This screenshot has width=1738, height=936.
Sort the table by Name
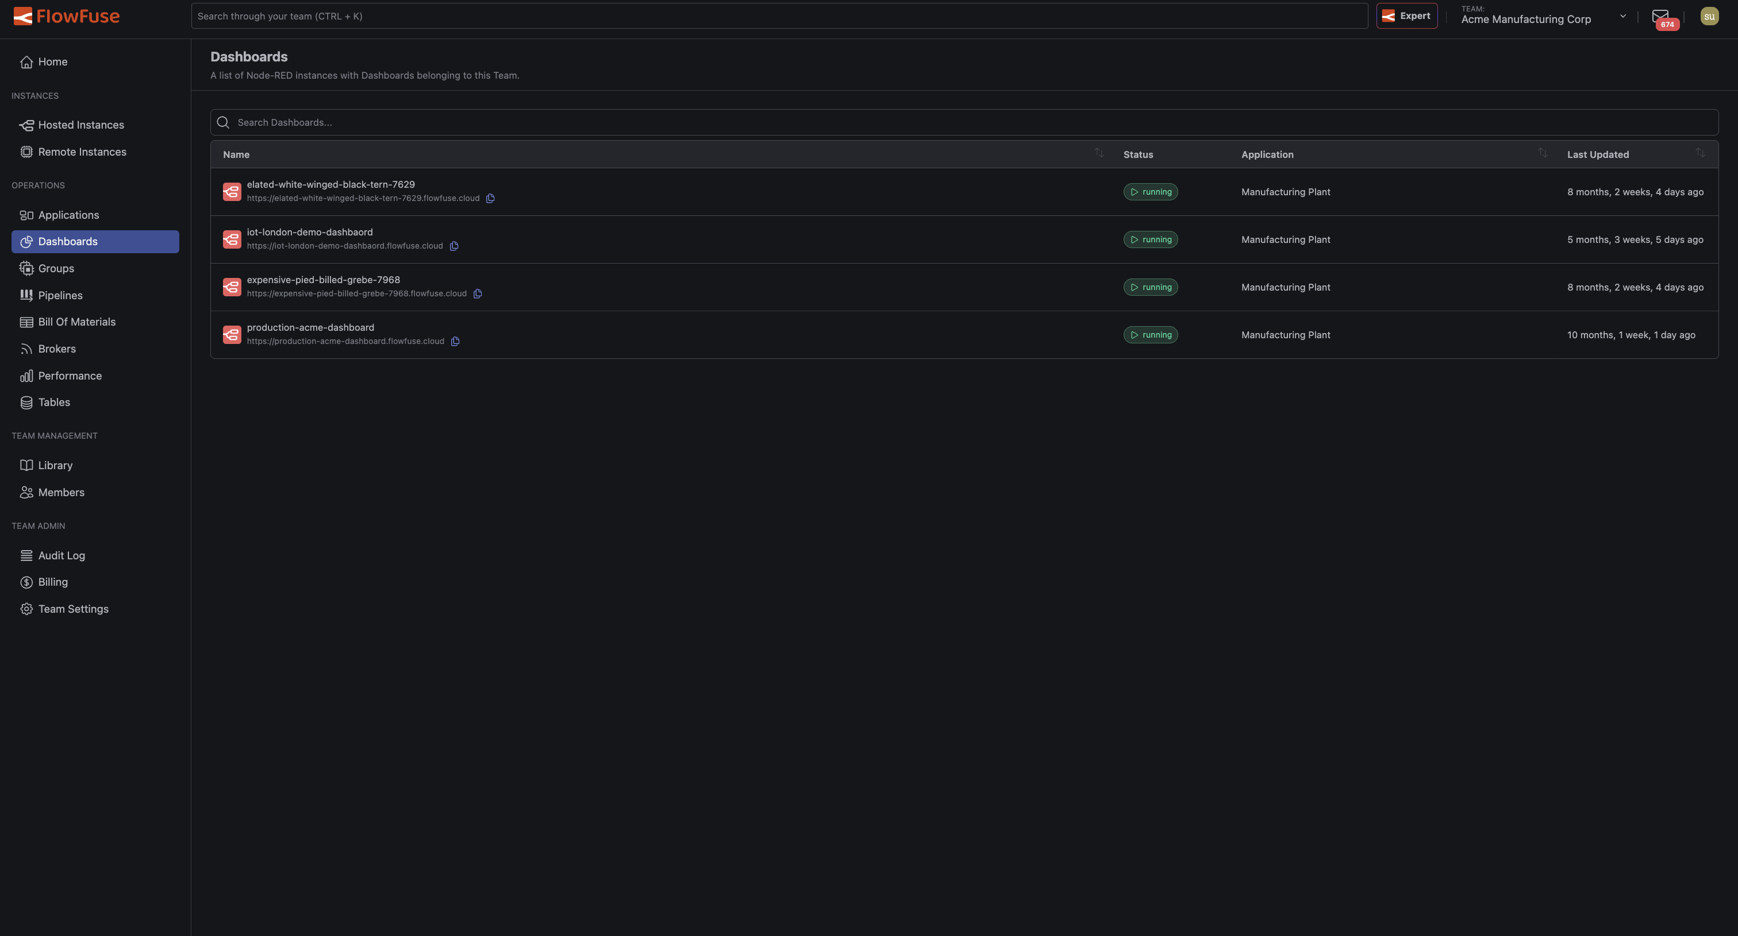click(1099, 153)
